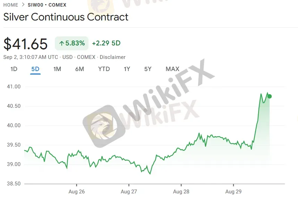This screenshot has height=201, width=298.
Task: Open the SIW00 · COMEX breadcrumb
Action: tap(47, 5)
